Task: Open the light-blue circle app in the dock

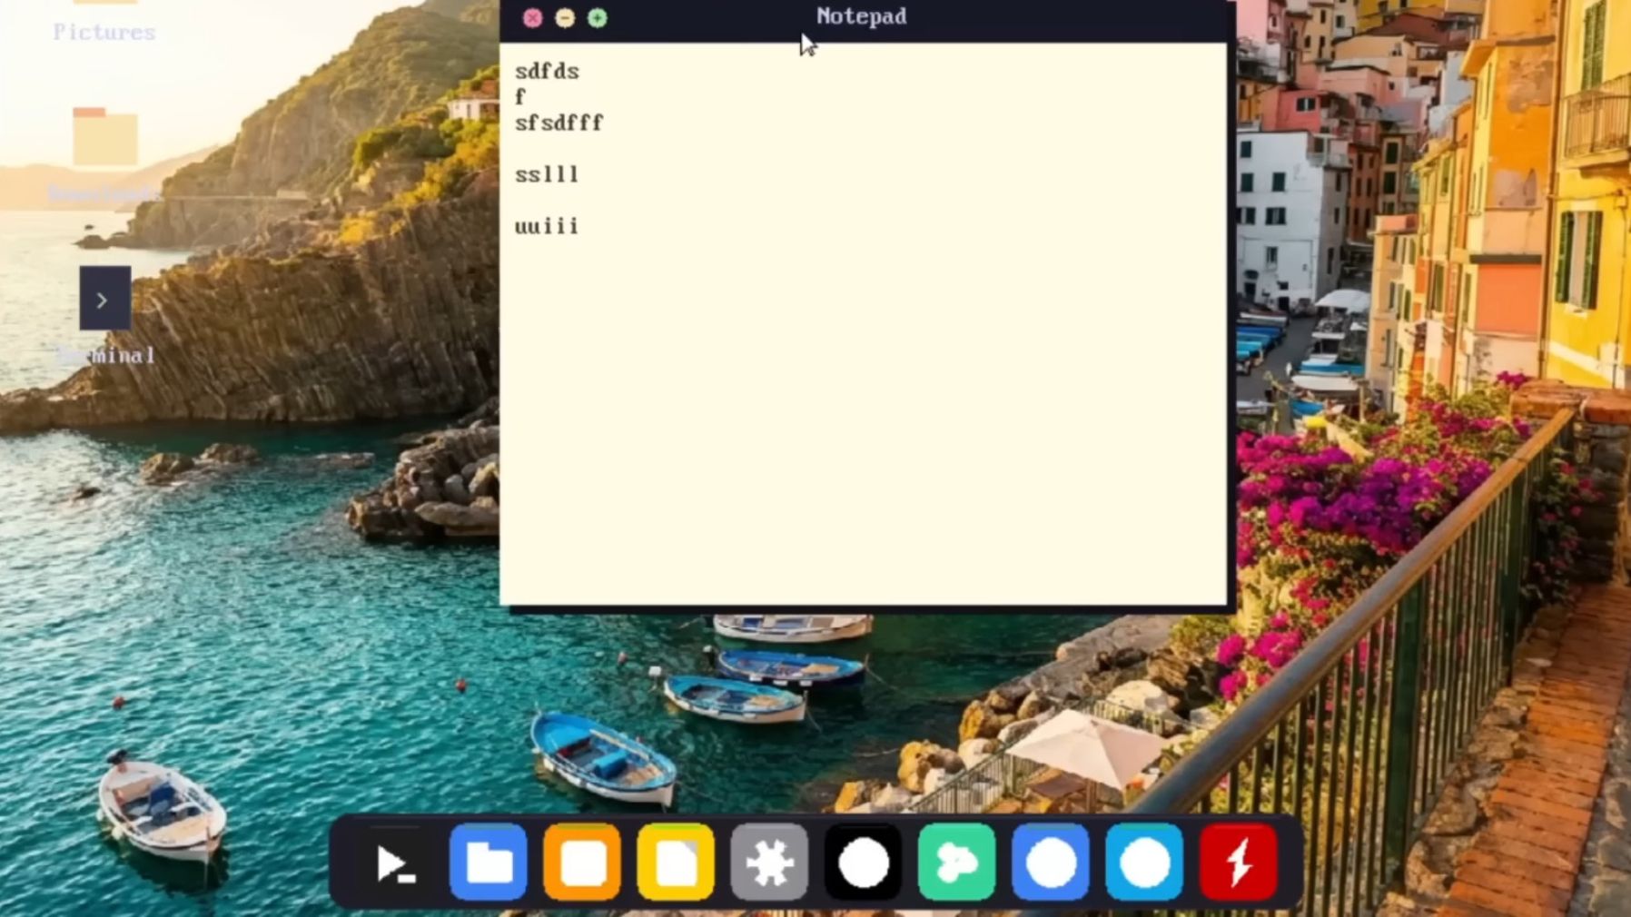Action: (1143, 862)
